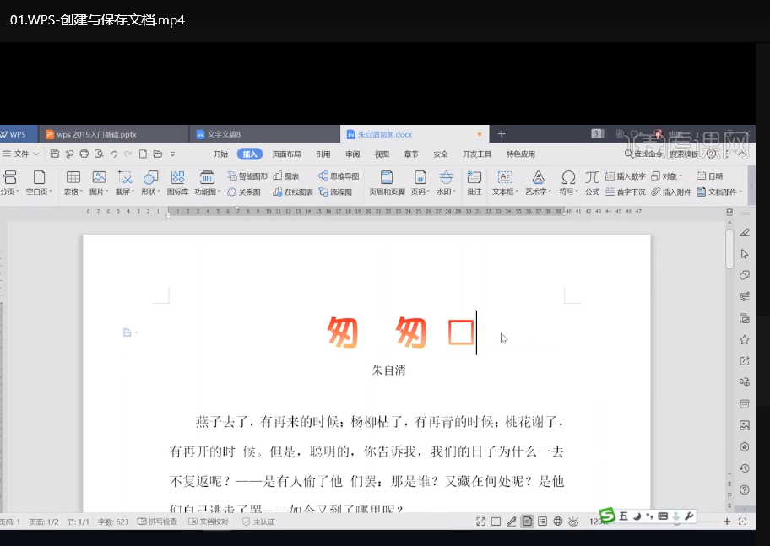Click the Save icon in quick access toolbar
This screenshot has height=546, width=770.
(55, 154)
